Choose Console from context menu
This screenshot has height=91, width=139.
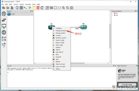click(x=61, y=35)
